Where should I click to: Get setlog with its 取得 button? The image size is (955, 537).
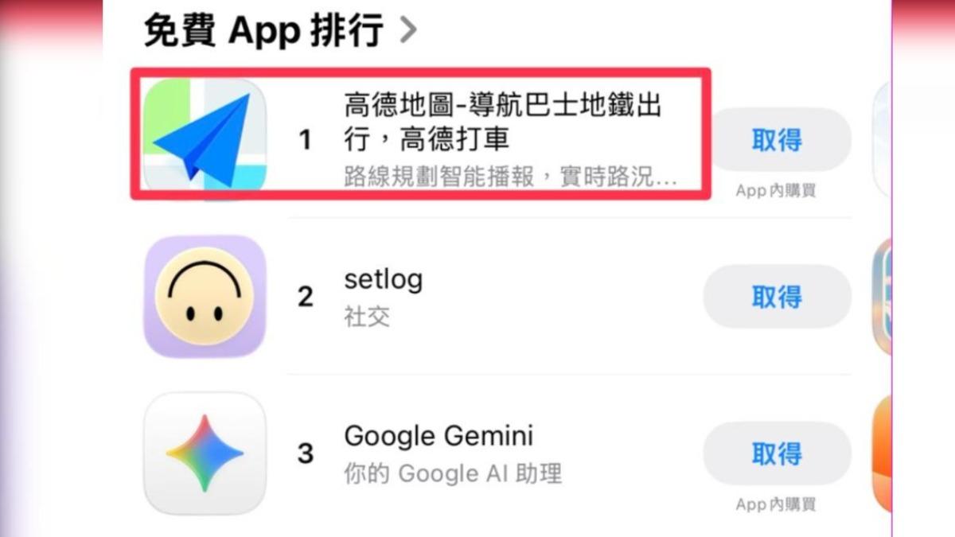(x=777, y=297)
